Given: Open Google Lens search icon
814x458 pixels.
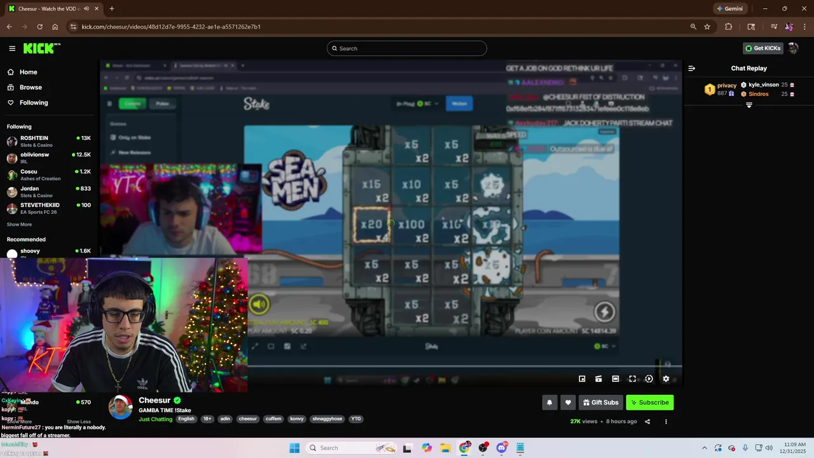Looking at the screenshot, I should click(x=751, y=27).
